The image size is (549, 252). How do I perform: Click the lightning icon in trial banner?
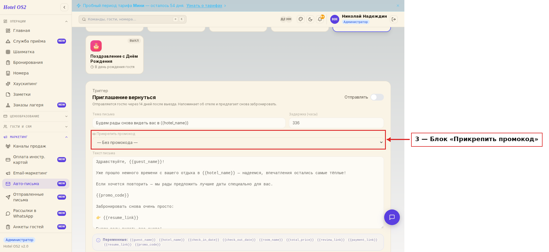[79, 6]
